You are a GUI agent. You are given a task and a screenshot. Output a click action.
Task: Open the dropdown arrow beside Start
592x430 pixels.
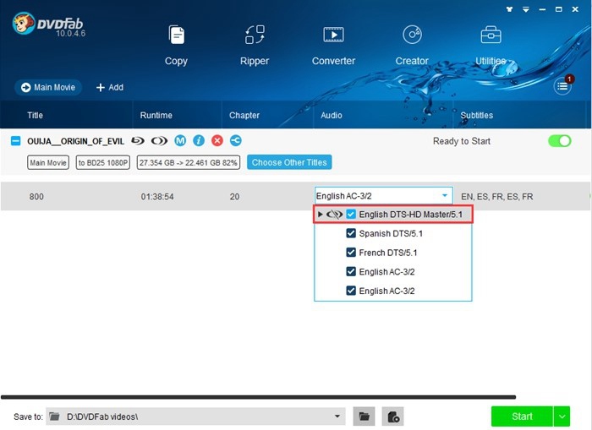pos(562,416)
